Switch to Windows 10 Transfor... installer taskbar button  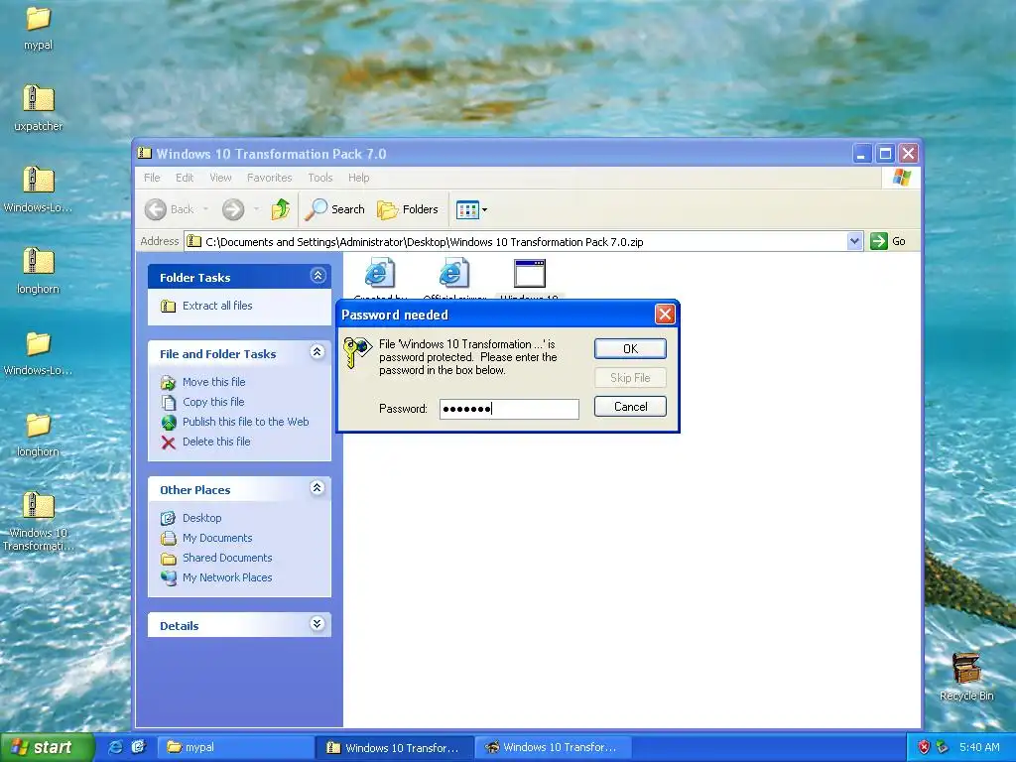(x=554, y=748)
